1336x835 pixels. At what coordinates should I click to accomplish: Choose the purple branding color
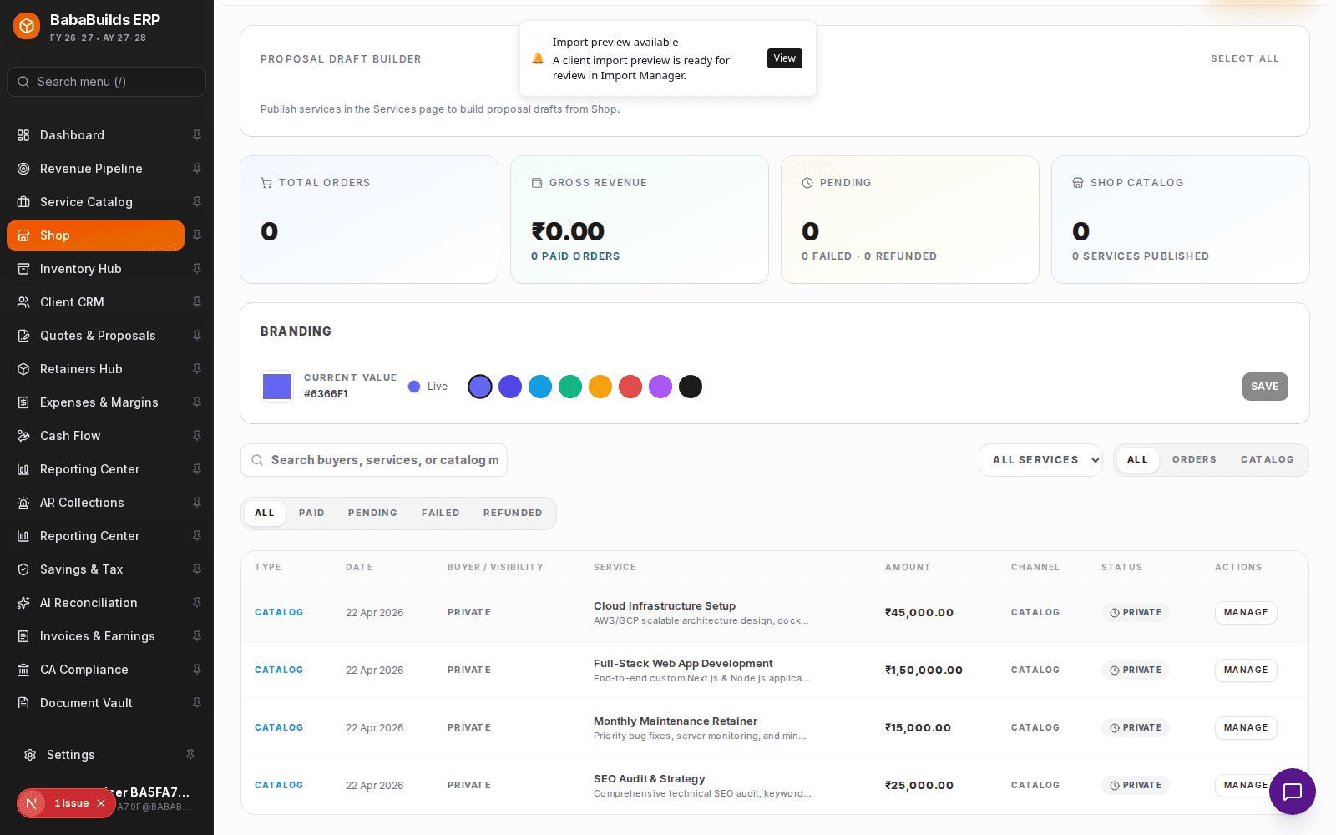tap(660, 387)
